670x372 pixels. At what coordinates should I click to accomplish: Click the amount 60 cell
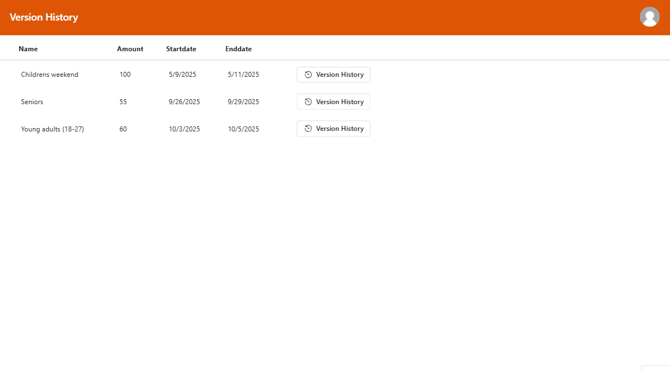[123, 129]
